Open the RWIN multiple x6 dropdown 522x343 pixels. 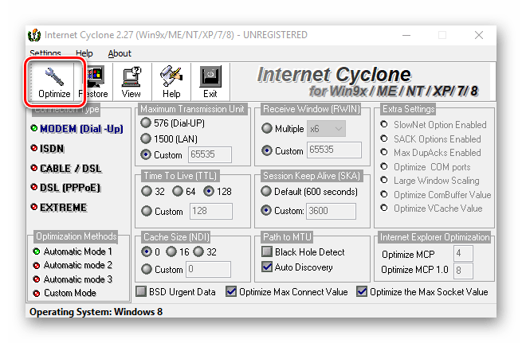pyautogui.click(x=326, y=128)
